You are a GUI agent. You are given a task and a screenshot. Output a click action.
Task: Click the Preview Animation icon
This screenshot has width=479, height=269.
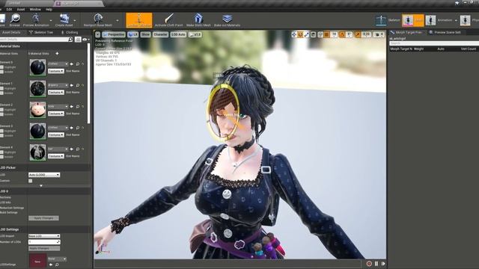[x=36, y=19]
